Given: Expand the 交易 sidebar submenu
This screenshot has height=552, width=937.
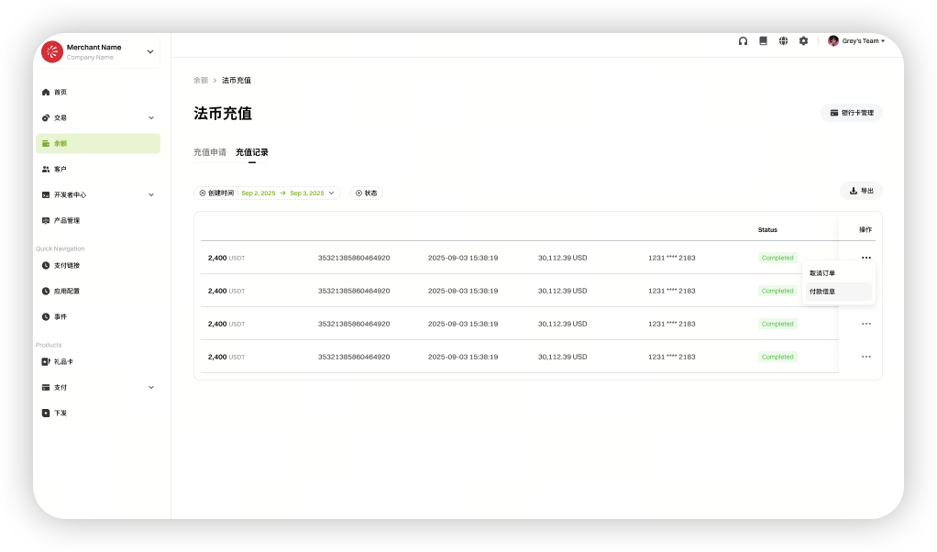Looking at the screenshot, I should [151, 118].
